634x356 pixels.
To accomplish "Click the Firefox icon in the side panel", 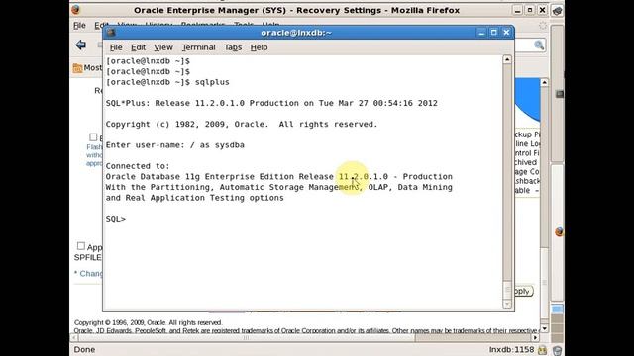I will click(x=559, y=231).
